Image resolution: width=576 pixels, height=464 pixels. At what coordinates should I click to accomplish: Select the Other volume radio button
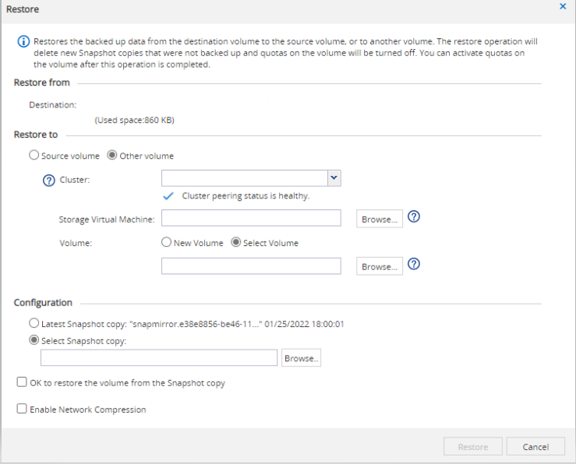[x=112, y=155]
